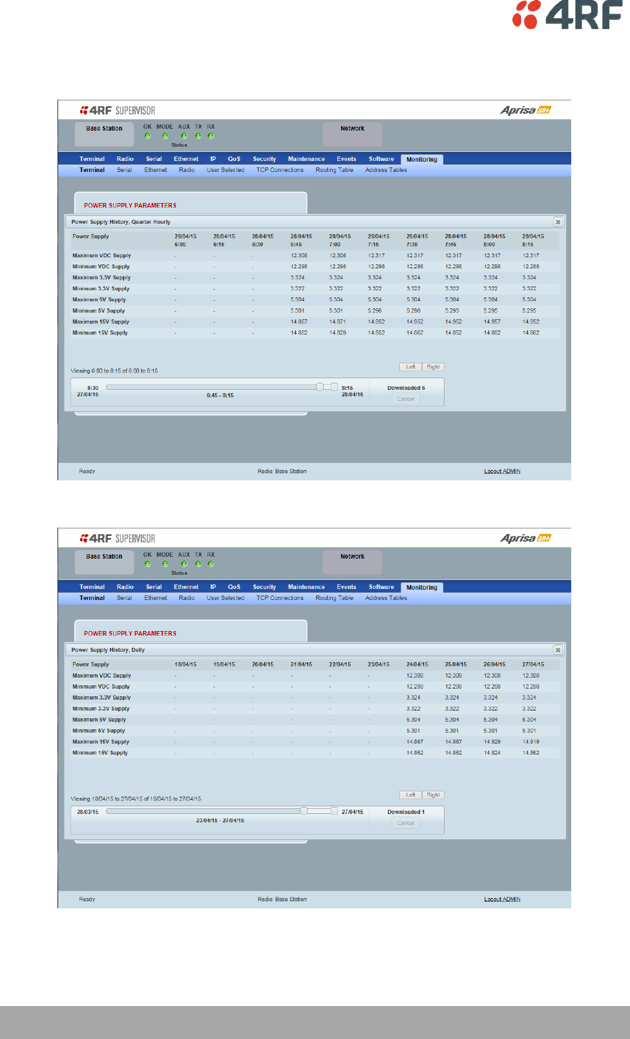Click the 7:00 column header in Quarter Hourly table
This screenshot has height=1039, width=630.
(340, 241)
